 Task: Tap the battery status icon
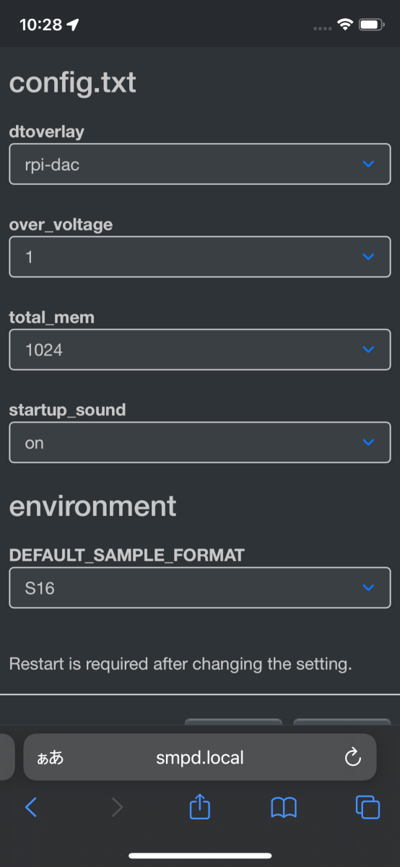coord(371,25)
